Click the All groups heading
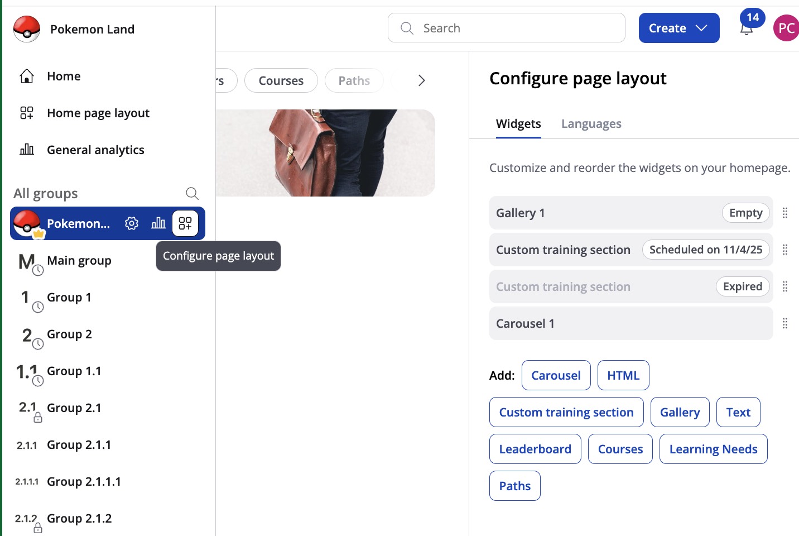This screenshot has width=799, height=536. point(46,193)
